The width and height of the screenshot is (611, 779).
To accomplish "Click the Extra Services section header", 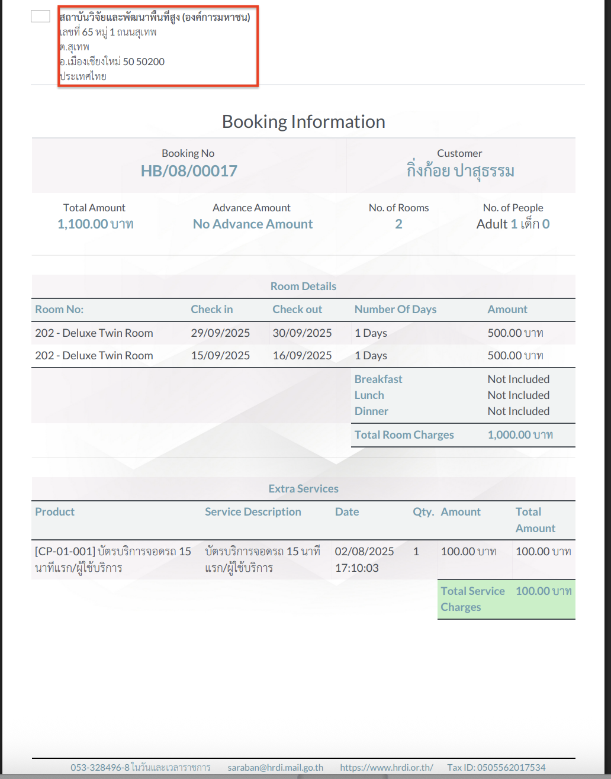I will [303, 488].
